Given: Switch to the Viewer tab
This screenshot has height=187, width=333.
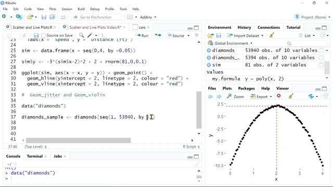Looking at the screenshot, I should coord(283,88).
